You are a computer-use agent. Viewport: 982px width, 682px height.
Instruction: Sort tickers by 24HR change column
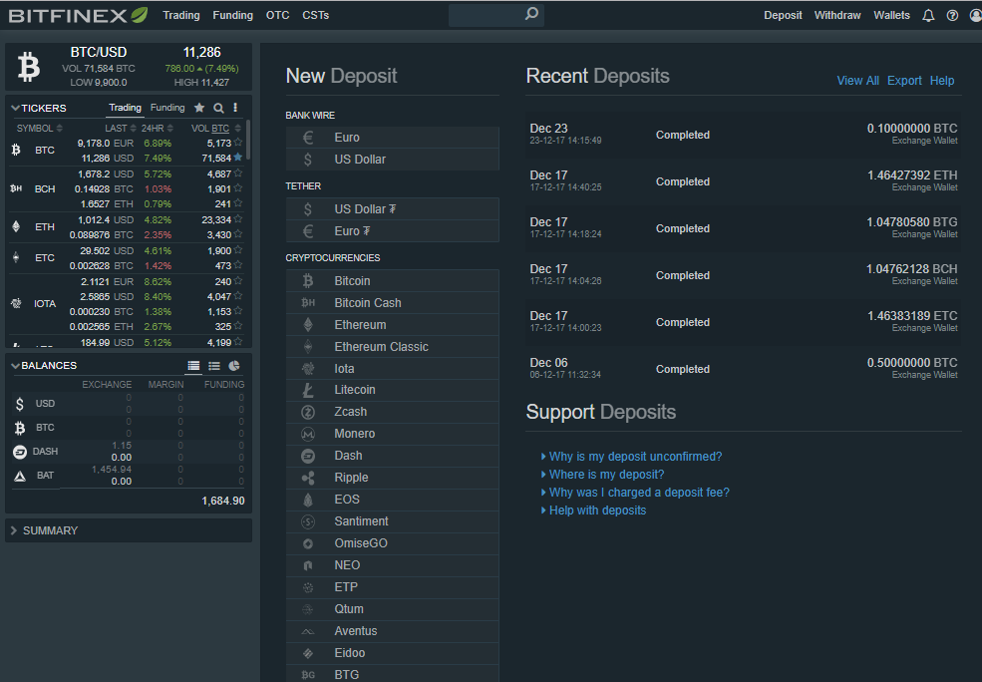click(x=157, y=128)
